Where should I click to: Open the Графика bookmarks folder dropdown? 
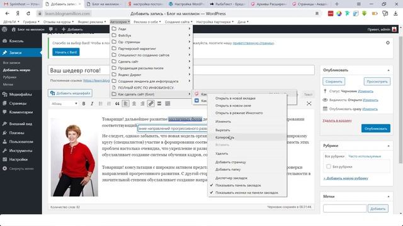pyautogui.click(x=31, y=22)
